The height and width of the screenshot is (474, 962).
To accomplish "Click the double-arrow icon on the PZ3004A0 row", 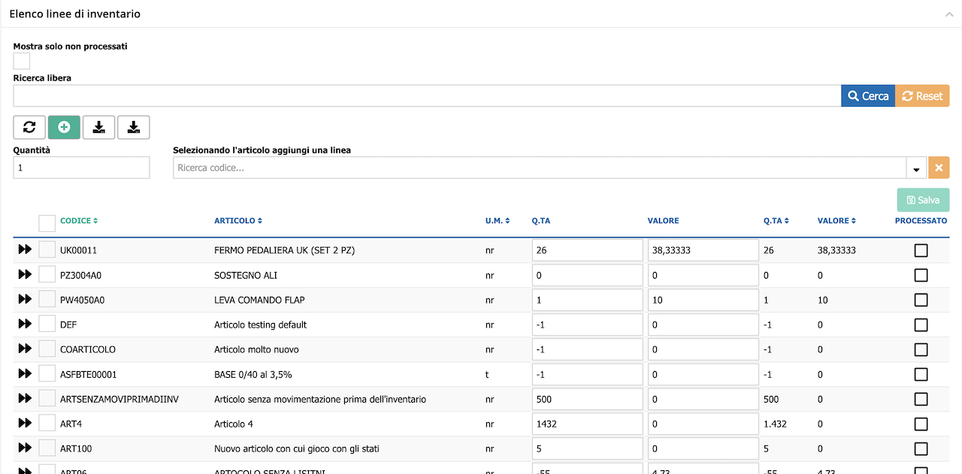I will click(25, 275).
